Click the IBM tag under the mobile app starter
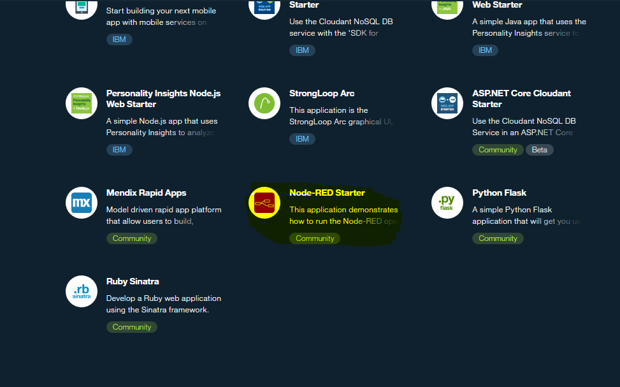 click(x=119, y=39)
